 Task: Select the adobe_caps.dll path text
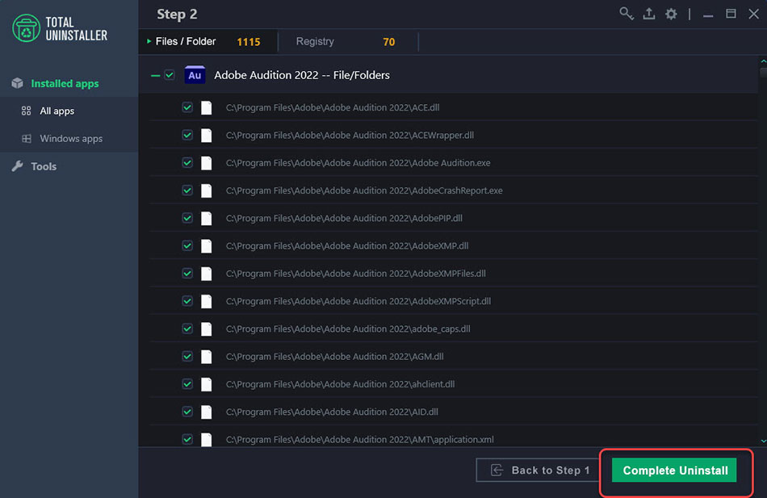(348, 329)
